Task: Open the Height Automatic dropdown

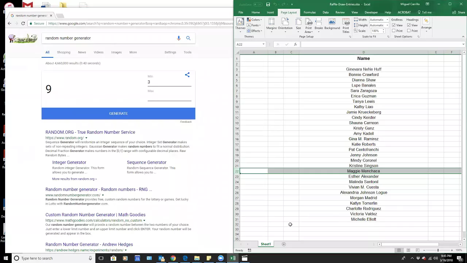Action: tap(387, 25)
